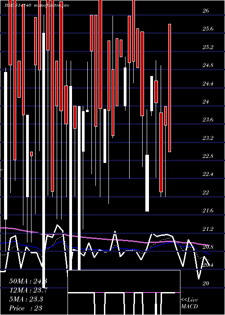
Task: Select the 21.2 price axis label
Action: click(x=208, y=229)
